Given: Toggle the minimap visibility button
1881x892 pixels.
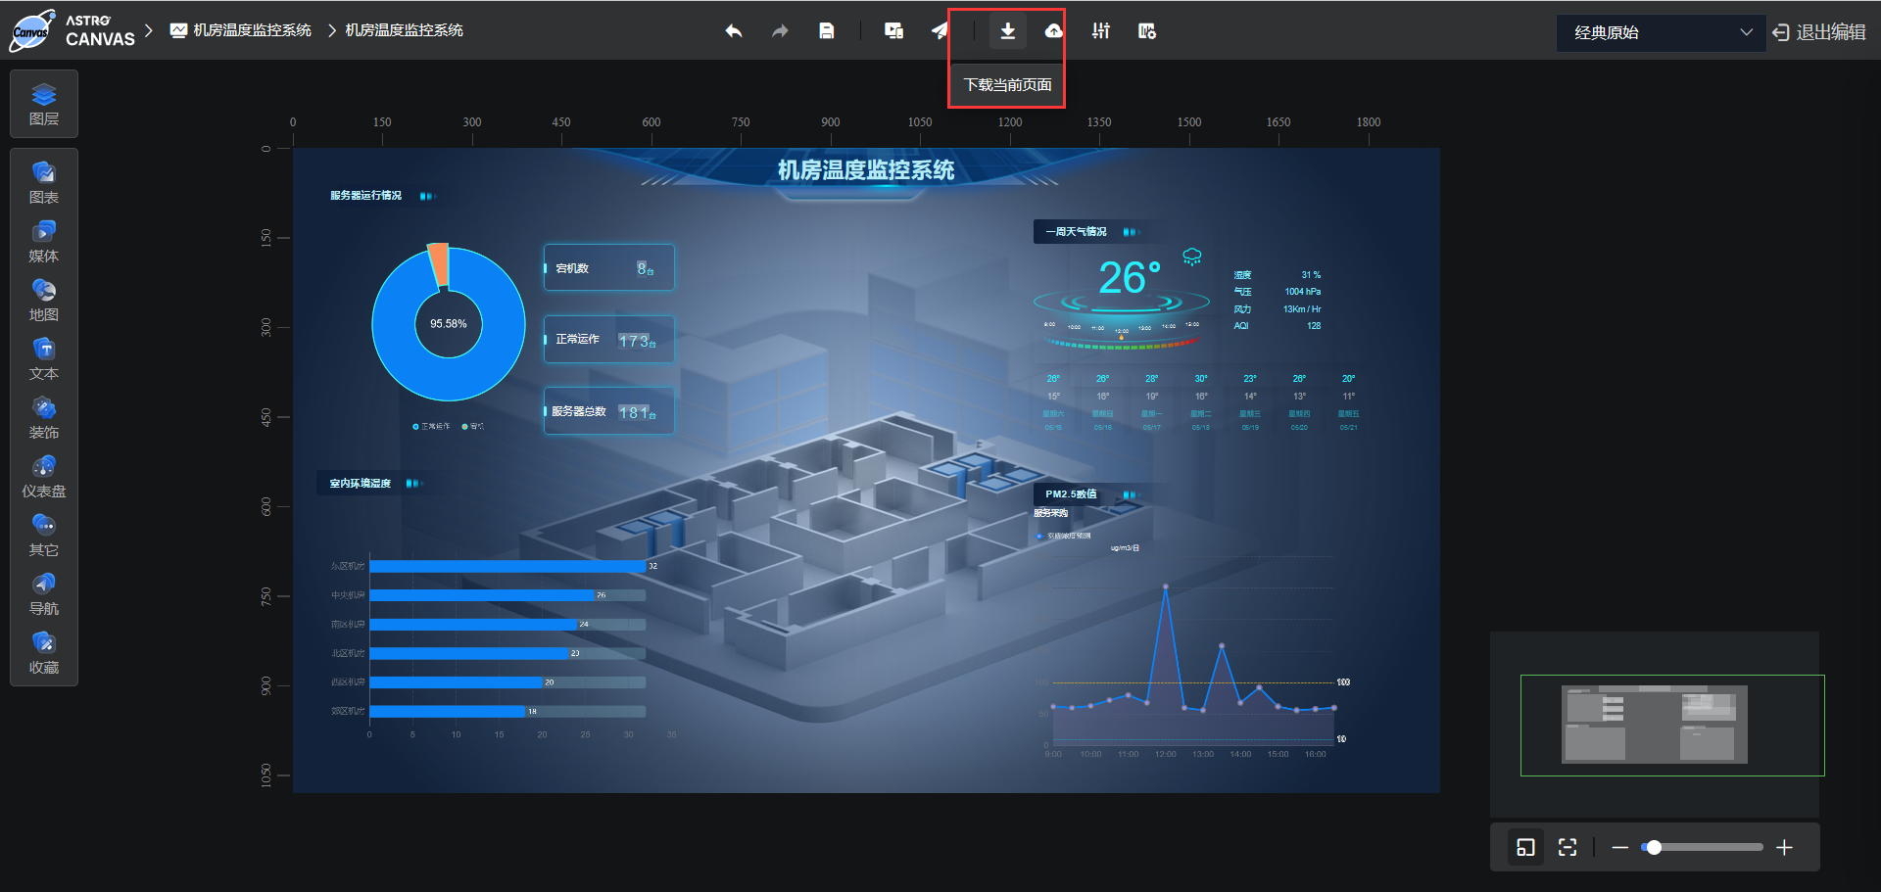Looking at the screenshot, I should pos(1524,847).
